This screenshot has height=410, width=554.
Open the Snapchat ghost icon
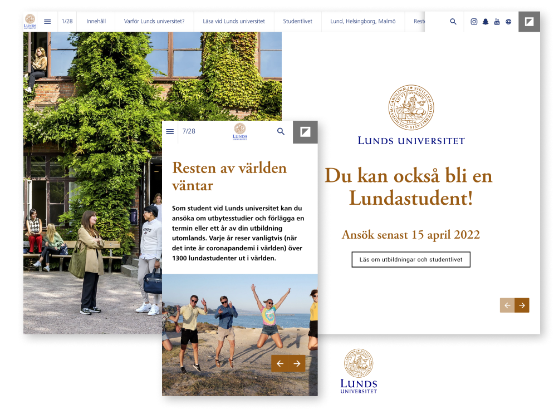(486, 22)
